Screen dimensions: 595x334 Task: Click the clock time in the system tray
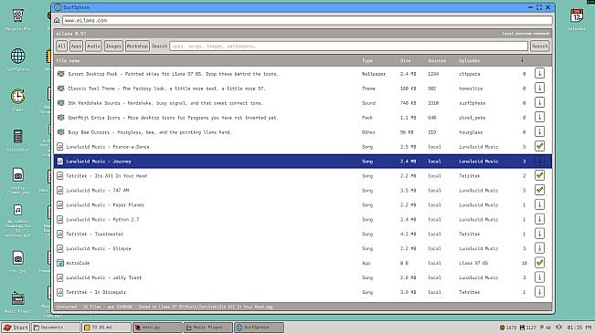click(x=579, y=328)
